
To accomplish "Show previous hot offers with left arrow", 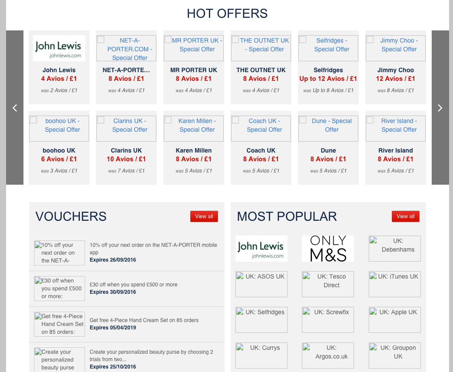I will point(15,107).
